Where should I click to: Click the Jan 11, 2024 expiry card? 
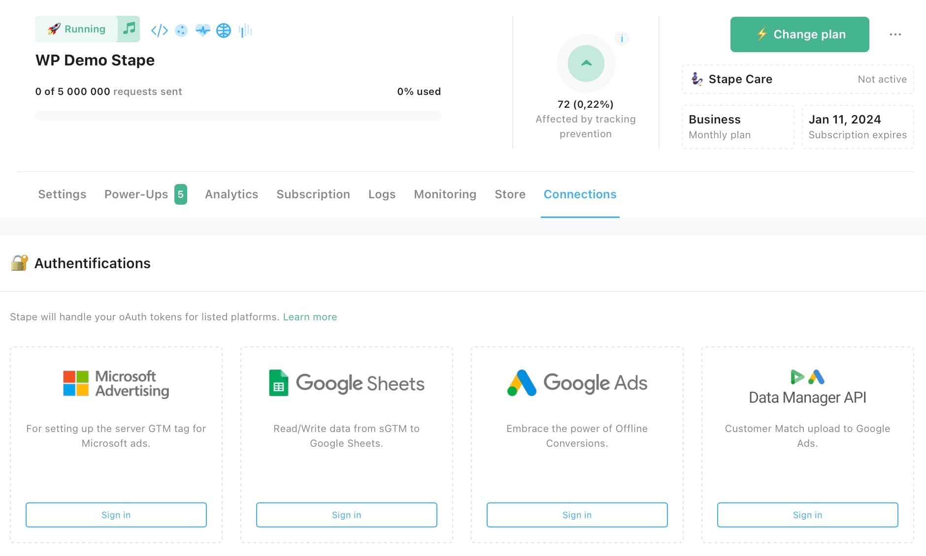click(858, 127)
